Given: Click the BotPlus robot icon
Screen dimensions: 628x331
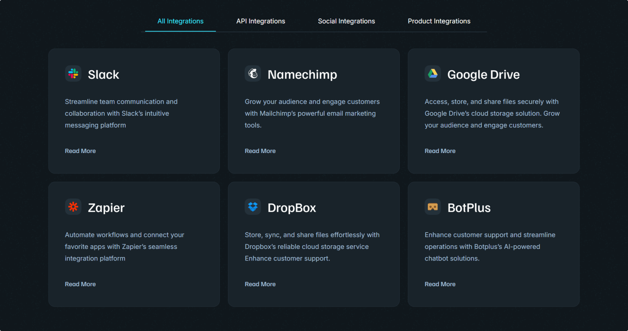Looking at the screenshot, I should point(433,207).
